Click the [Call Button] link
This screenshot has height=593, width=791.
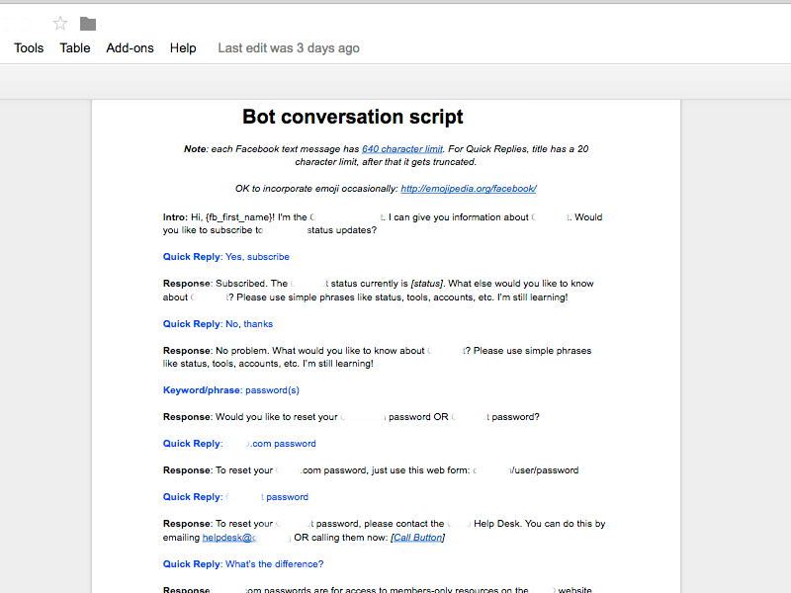pyautogui.click(x=417, y=538)
